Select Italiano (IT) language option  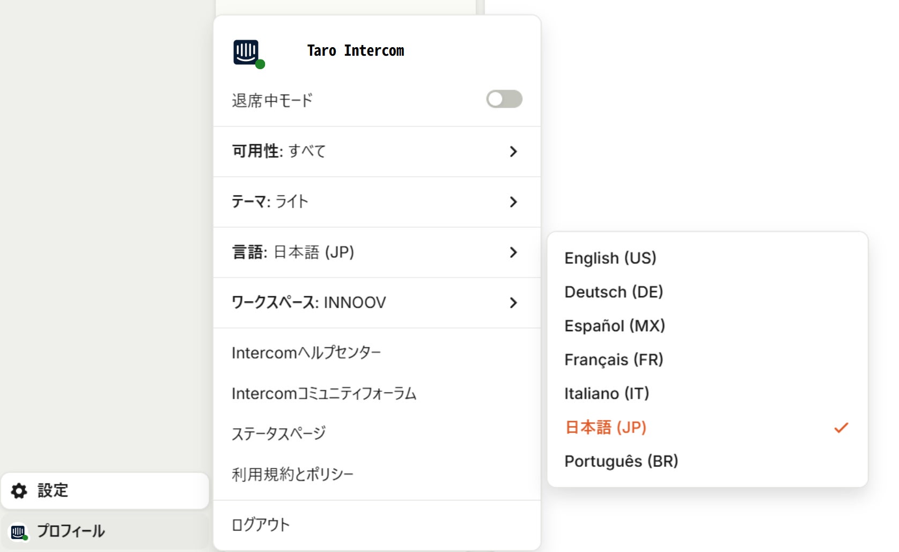[607, 394]
